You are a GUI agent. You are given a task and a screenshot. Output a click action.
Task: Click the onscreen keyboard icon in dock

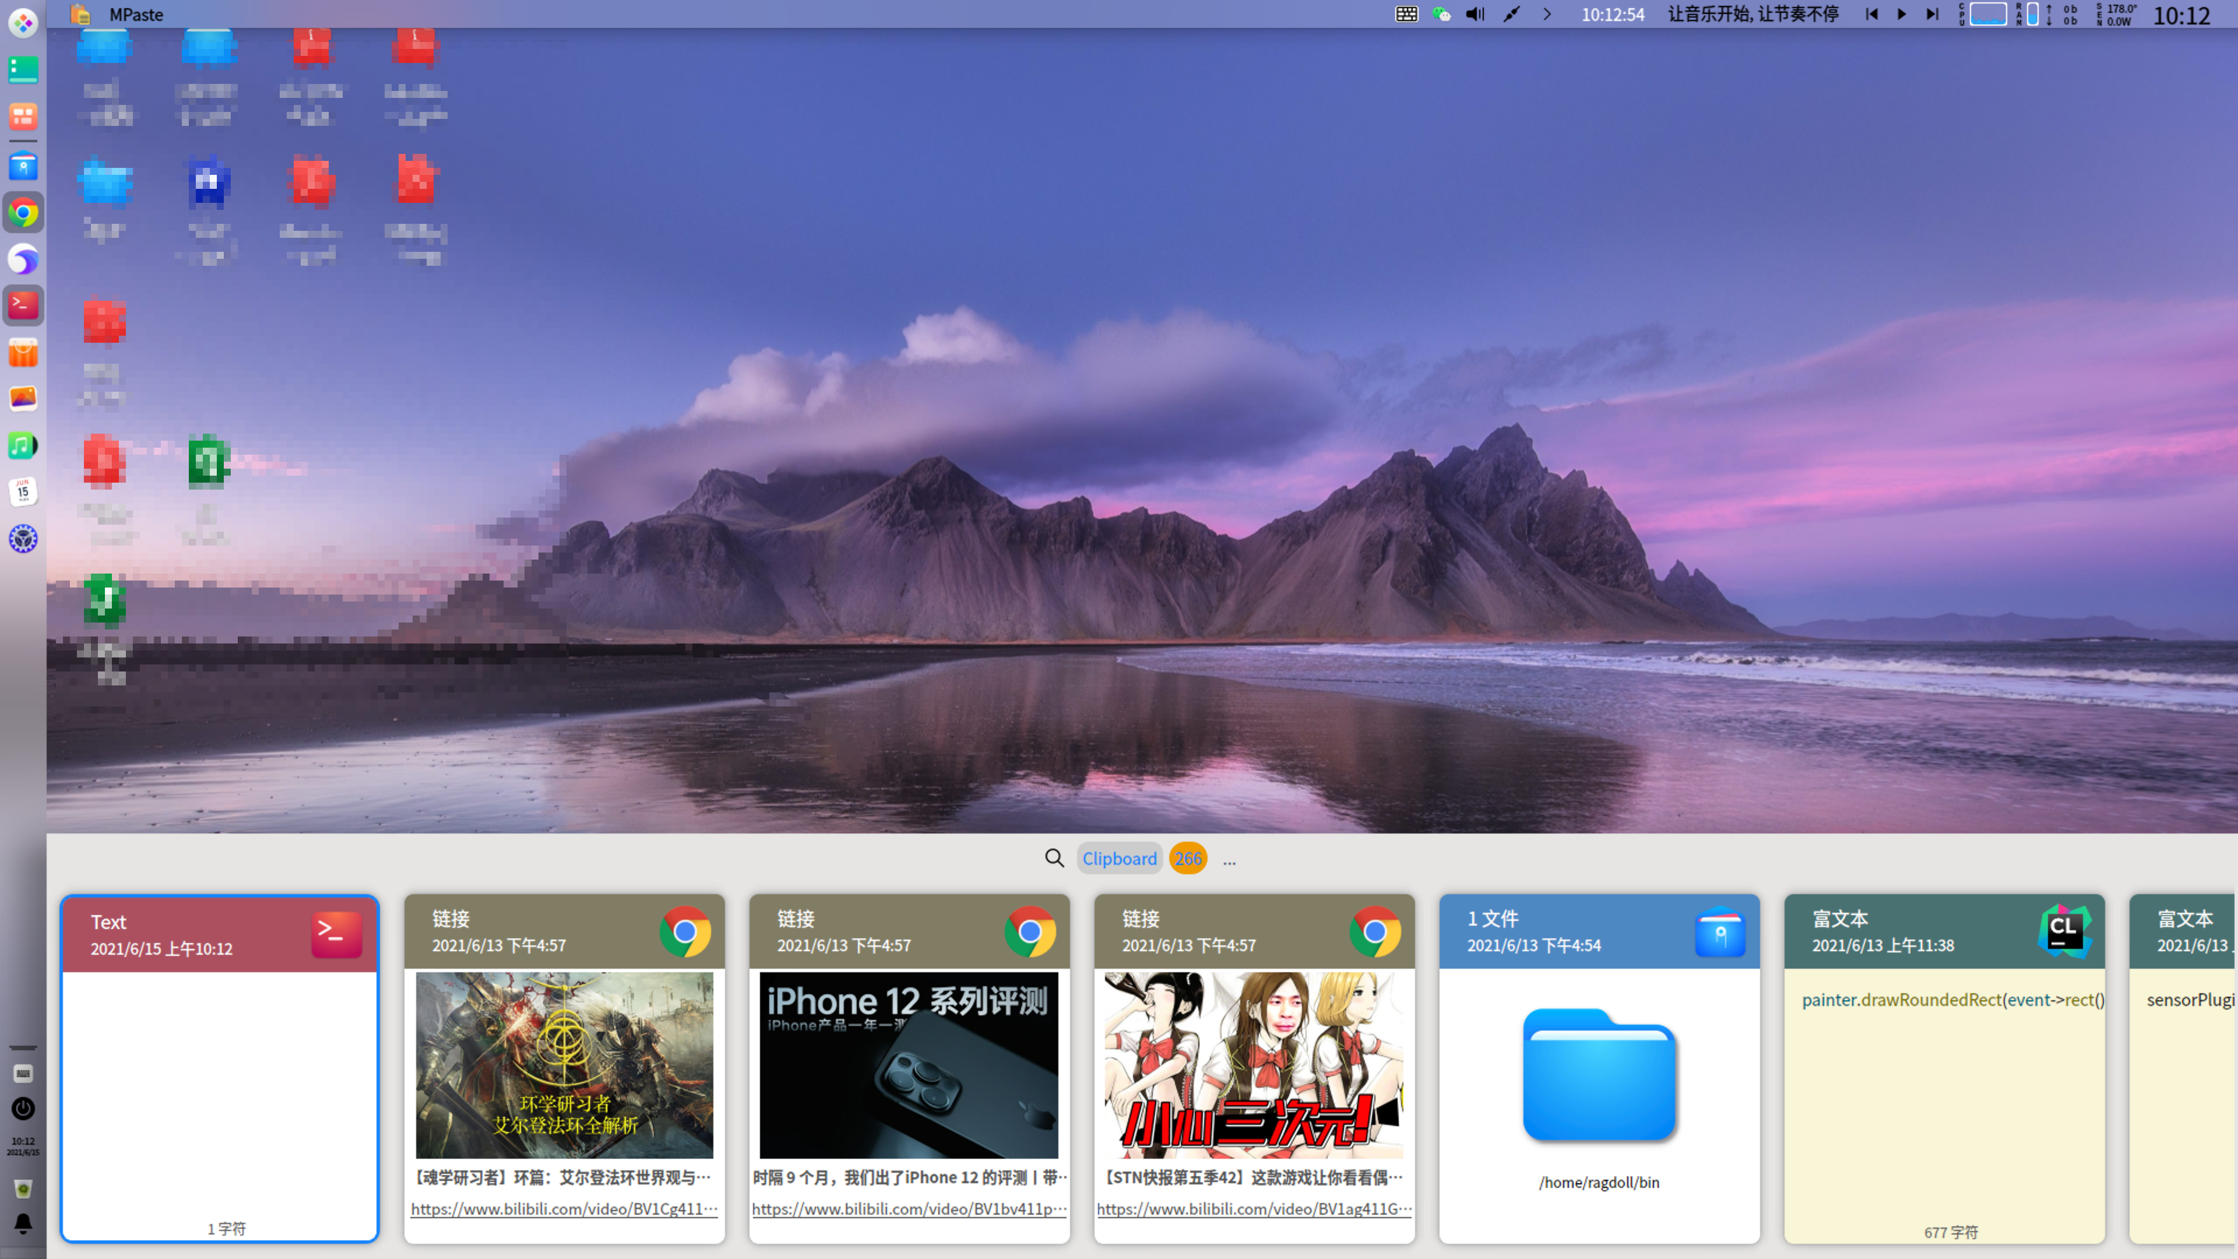23,1074
